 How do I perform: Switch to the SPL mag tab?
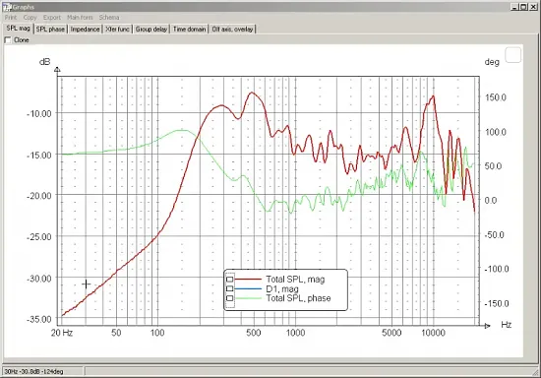click(x=19, y=29)
